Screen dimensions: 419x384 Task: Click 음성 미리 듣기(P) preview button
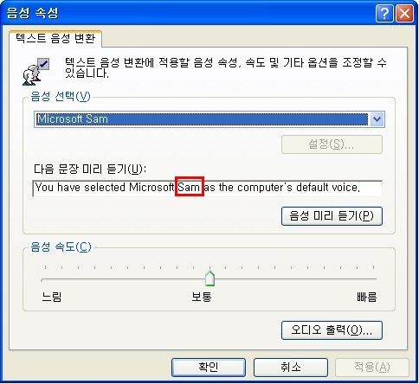[332, 216]
